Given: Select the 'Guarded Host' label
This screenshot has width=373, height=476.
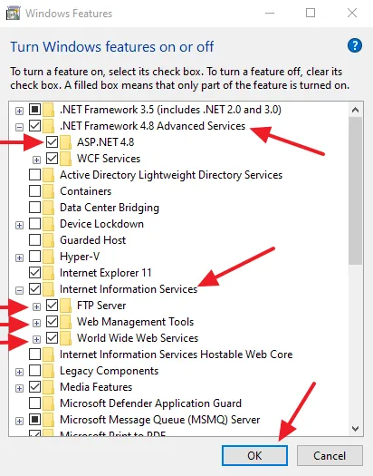Looking at the screenshot, I should click(92, 240).
